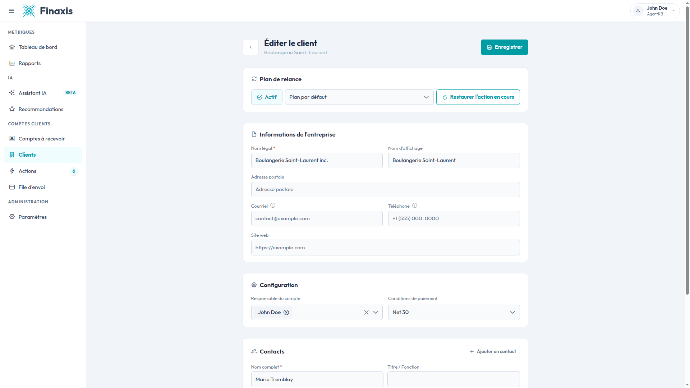Open Tableau de bord in sidebar
Viewport: 690px width, 388px height.
tap(43, 47)
